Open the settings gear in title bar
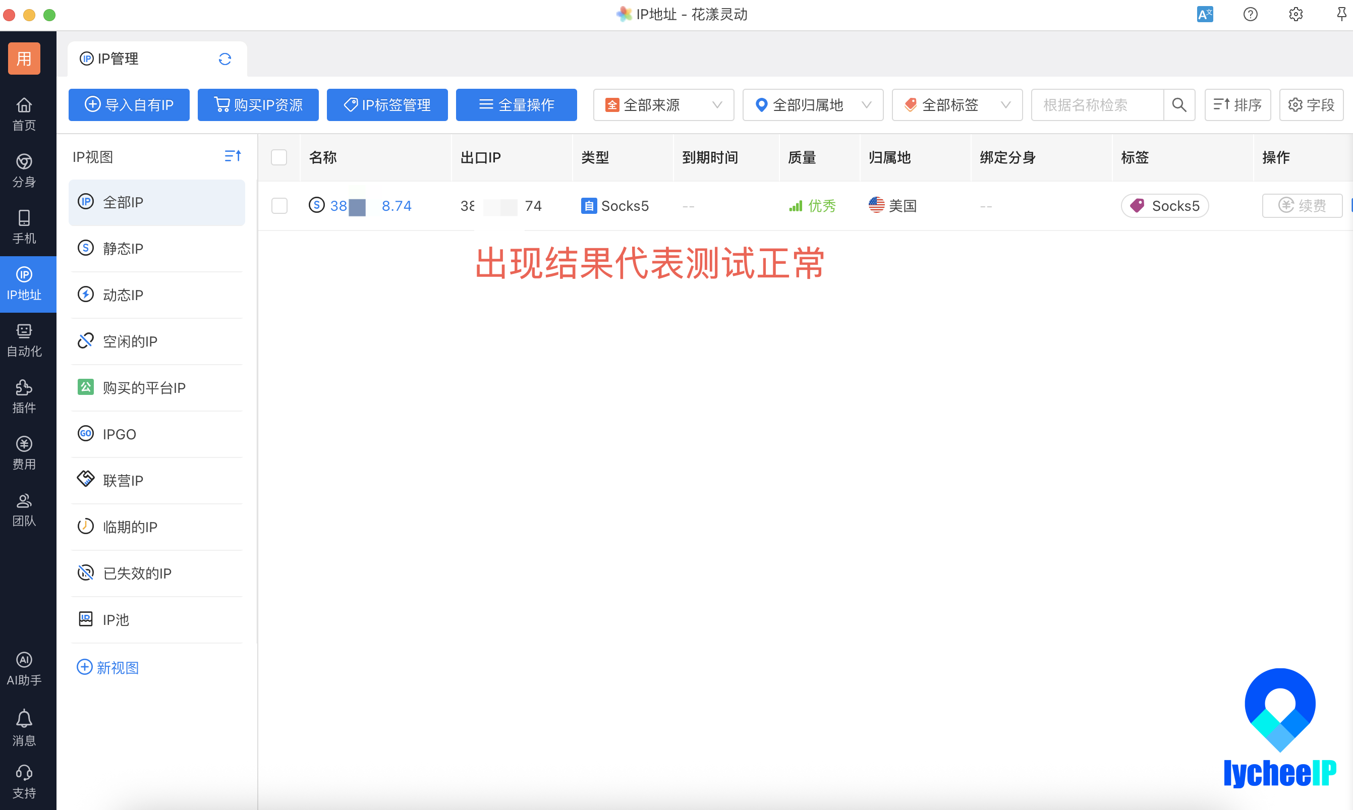 [x=1295, y=14]
